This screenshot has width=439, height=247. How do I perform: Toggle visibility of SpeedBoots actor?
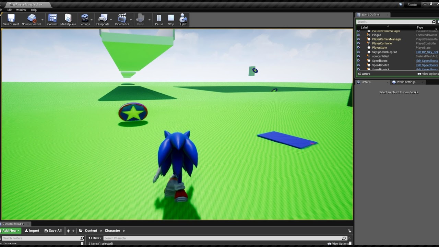coord(358,61)
